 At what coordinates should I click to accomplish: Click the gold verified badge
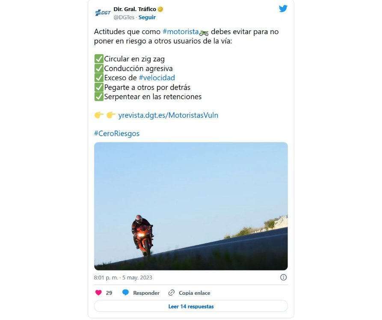coord(160,9)
